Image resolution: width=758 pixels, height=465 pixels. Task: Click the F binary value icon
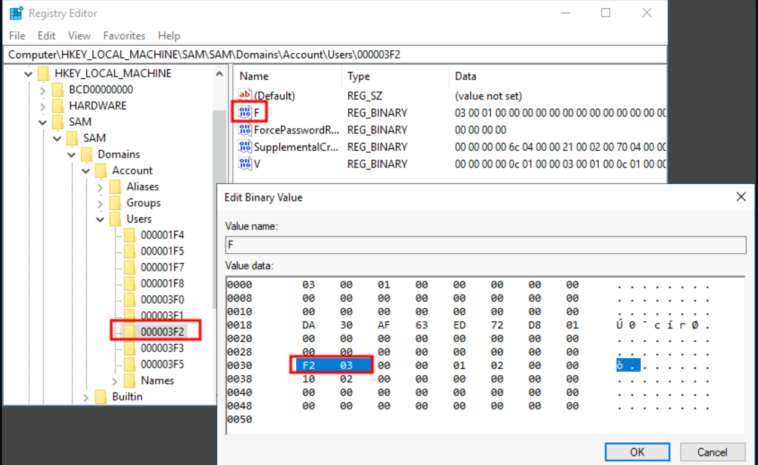coord(245,113)
